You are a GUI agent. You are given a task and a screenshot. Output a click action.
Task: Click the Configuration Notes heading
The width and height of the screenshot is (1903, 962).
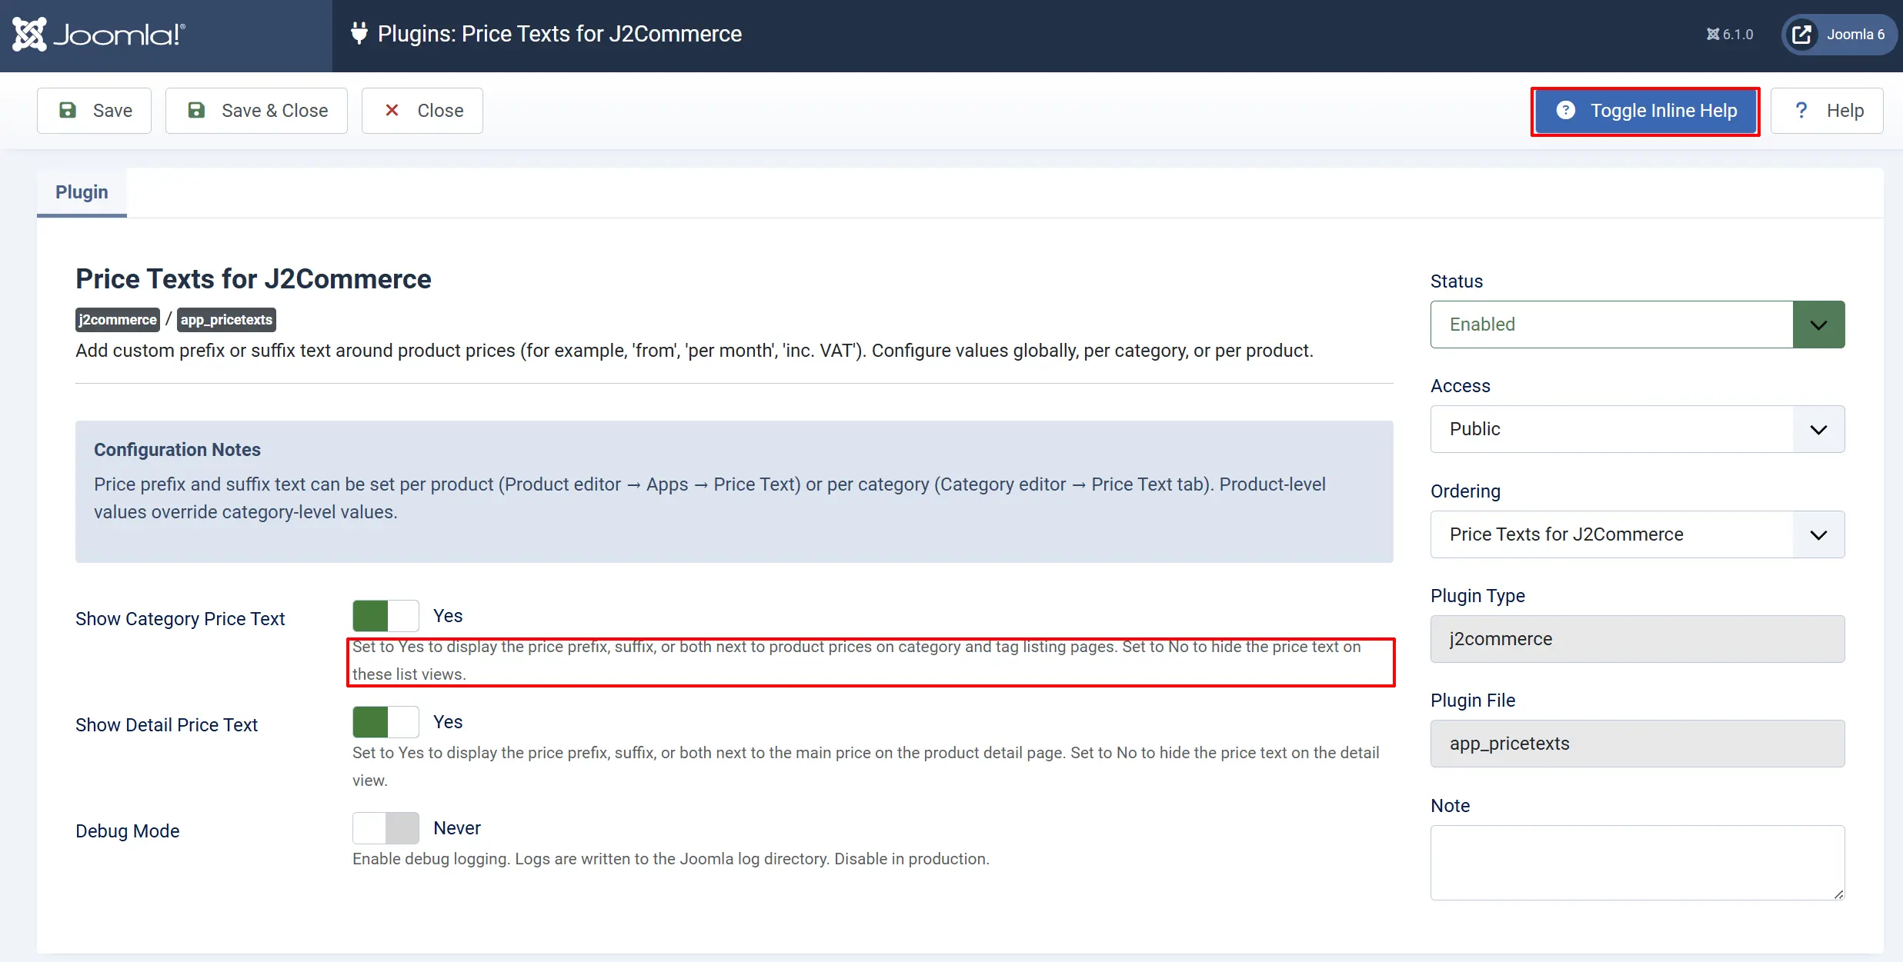tap(177, 450)
